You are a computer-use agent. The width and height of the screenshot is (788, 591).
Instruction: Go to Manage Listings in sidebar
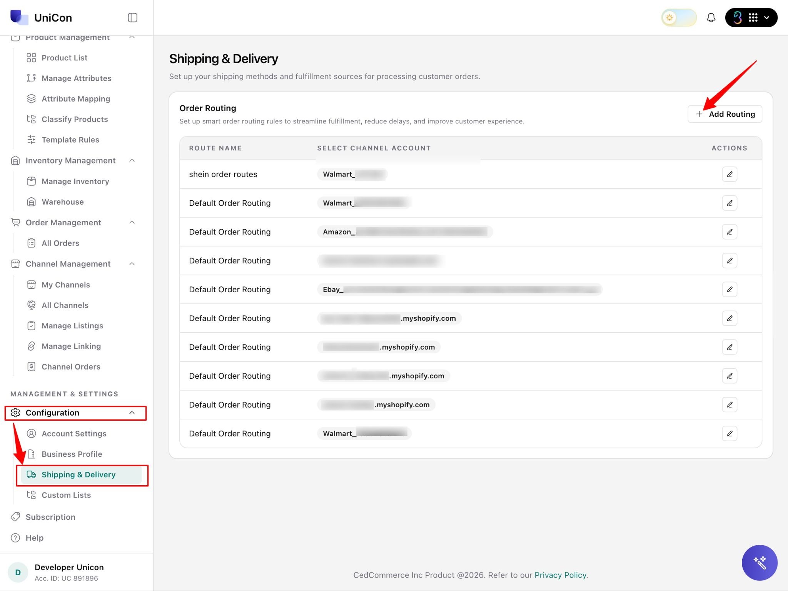click(72, 326)
